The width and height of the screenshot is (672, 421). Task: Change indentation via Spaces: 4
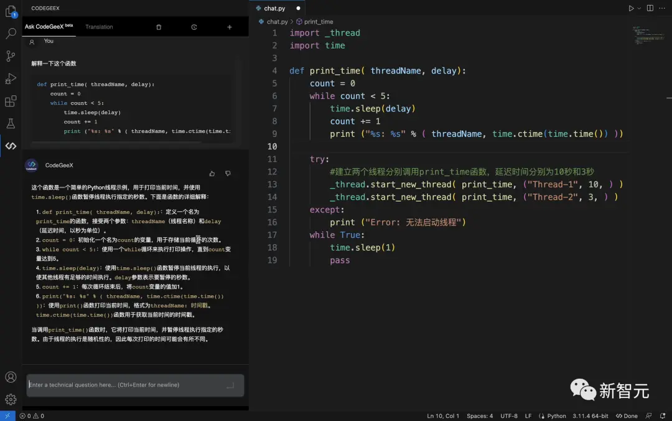coord(480,416)
